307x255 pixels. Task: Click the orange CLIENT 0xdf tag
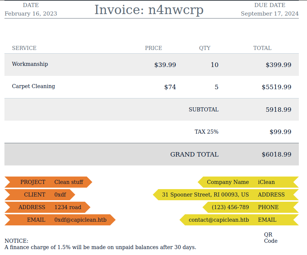click(40, 195)
